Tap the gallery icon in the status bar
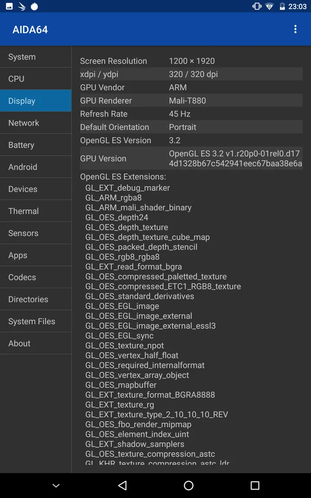The width and height of the screenshot is (311, 498). click(9, 6)
